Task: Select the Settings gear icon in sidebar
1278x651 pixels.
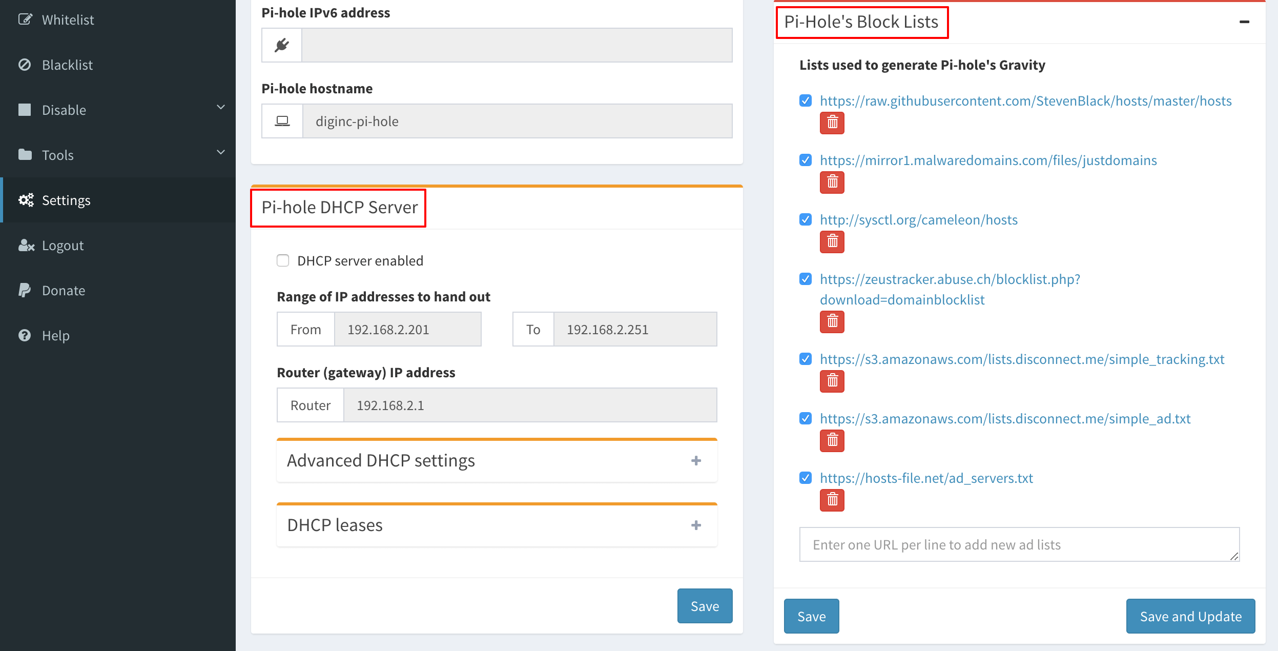Action: click(26, 200)
